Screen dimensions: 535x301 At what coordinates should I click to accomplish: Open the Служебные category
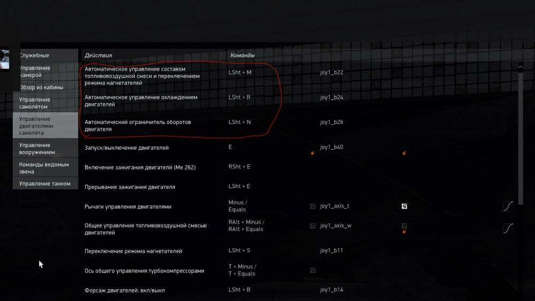[x=34, y=55]
